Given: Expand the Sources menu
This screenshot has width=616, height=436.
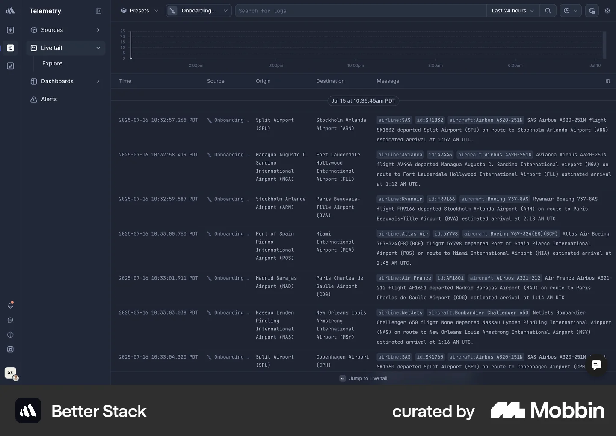Looking at the screenshot, I should [65, 30].
